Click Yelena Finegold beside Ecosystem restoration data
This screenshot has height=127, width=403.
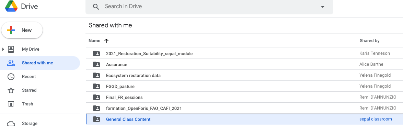point(375,75)
